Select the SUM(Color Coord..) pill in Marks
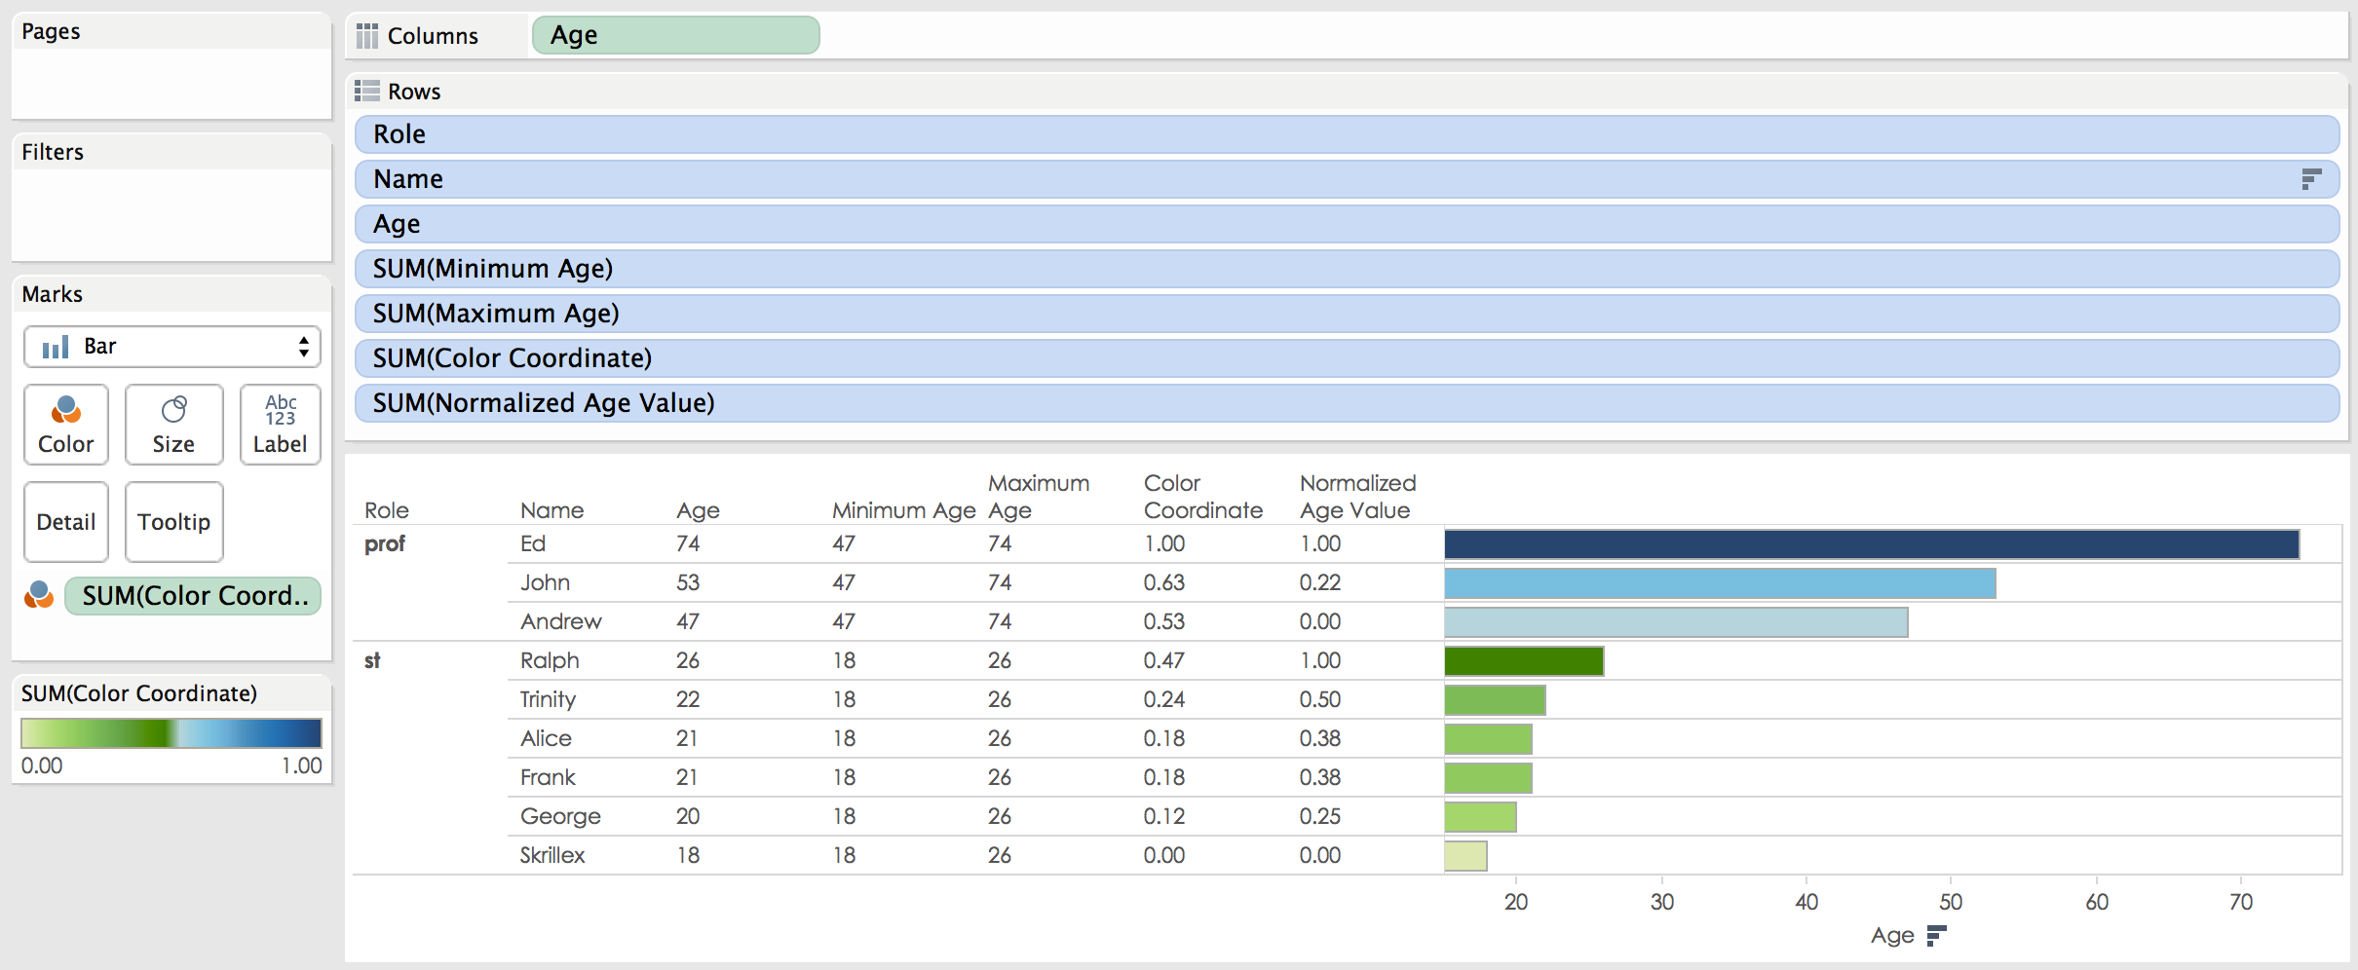2358x970 pixels. click(x=193, y=596)
